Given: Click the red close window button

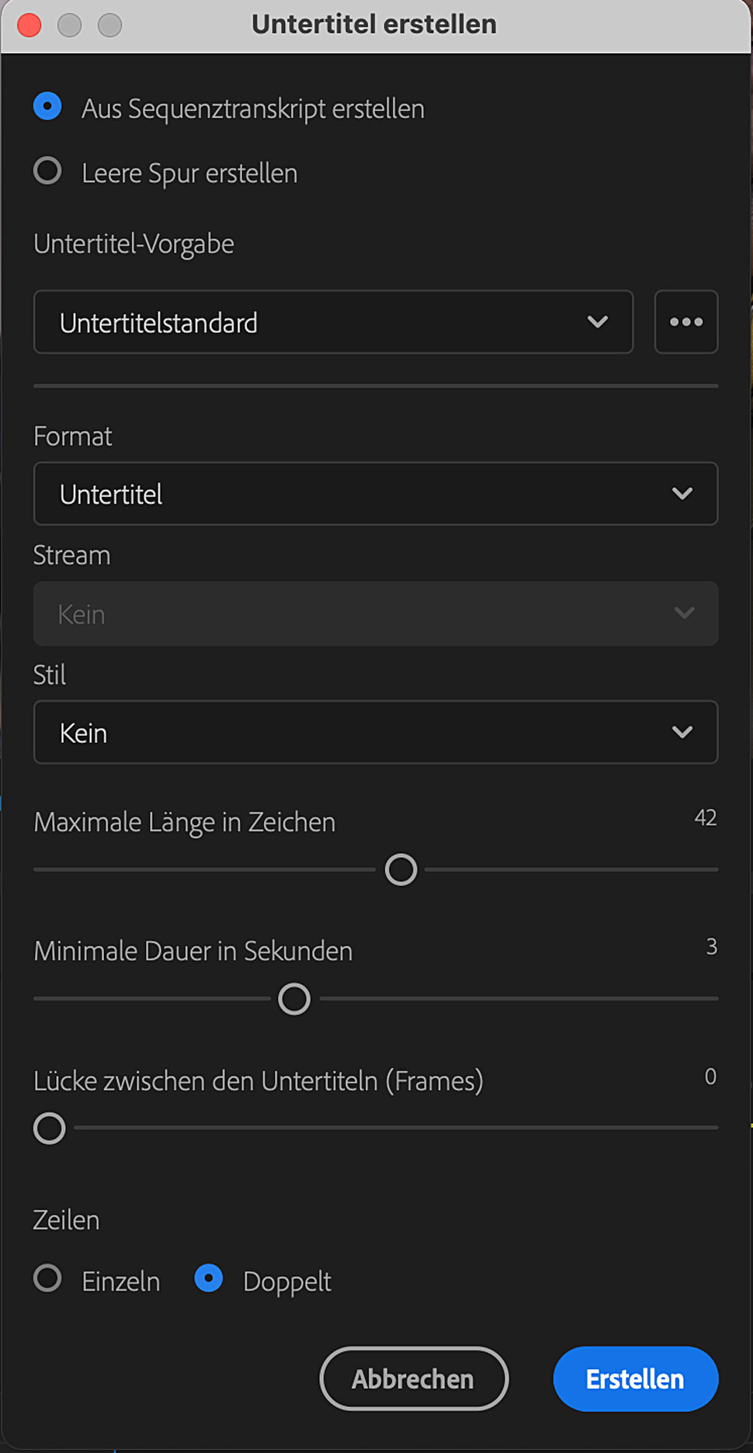Looking at the screenshot, I should pos(29,25).
